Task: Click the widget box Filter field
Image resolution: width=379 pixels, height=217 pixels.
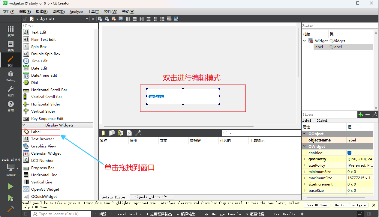Action: (60, 26)
